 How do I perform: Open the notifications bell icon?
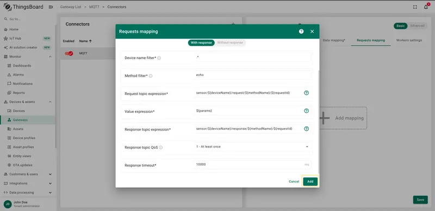pos(426,7)
